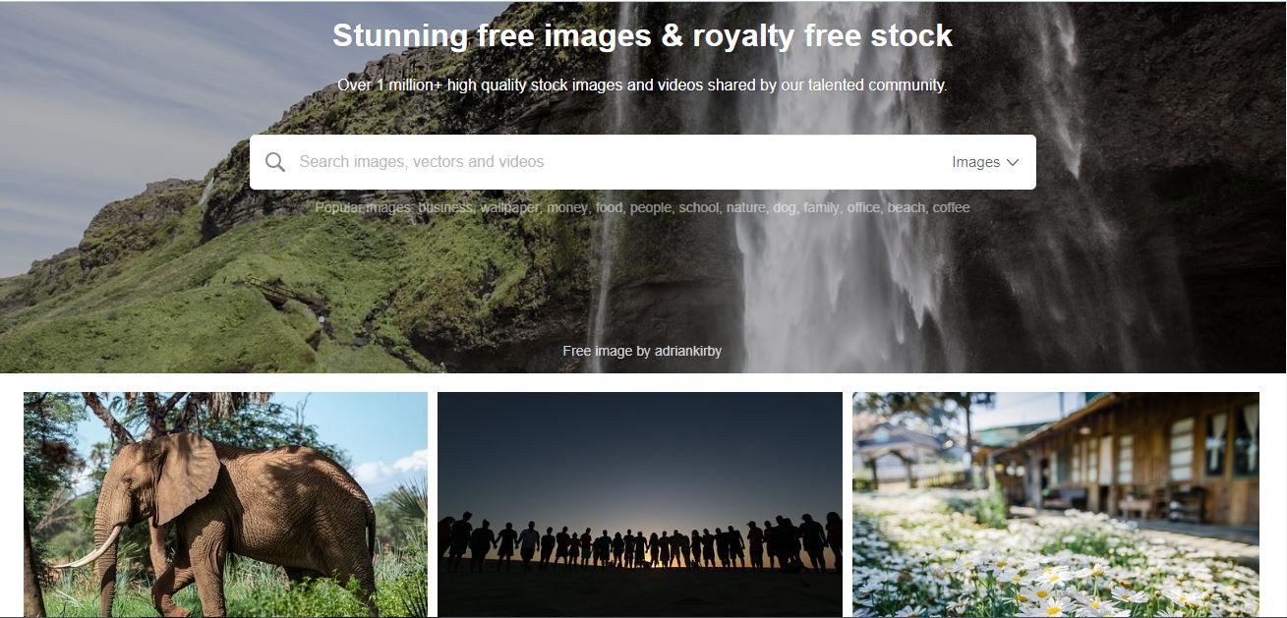Open the popular tag "business"

(x=446, y=207)
